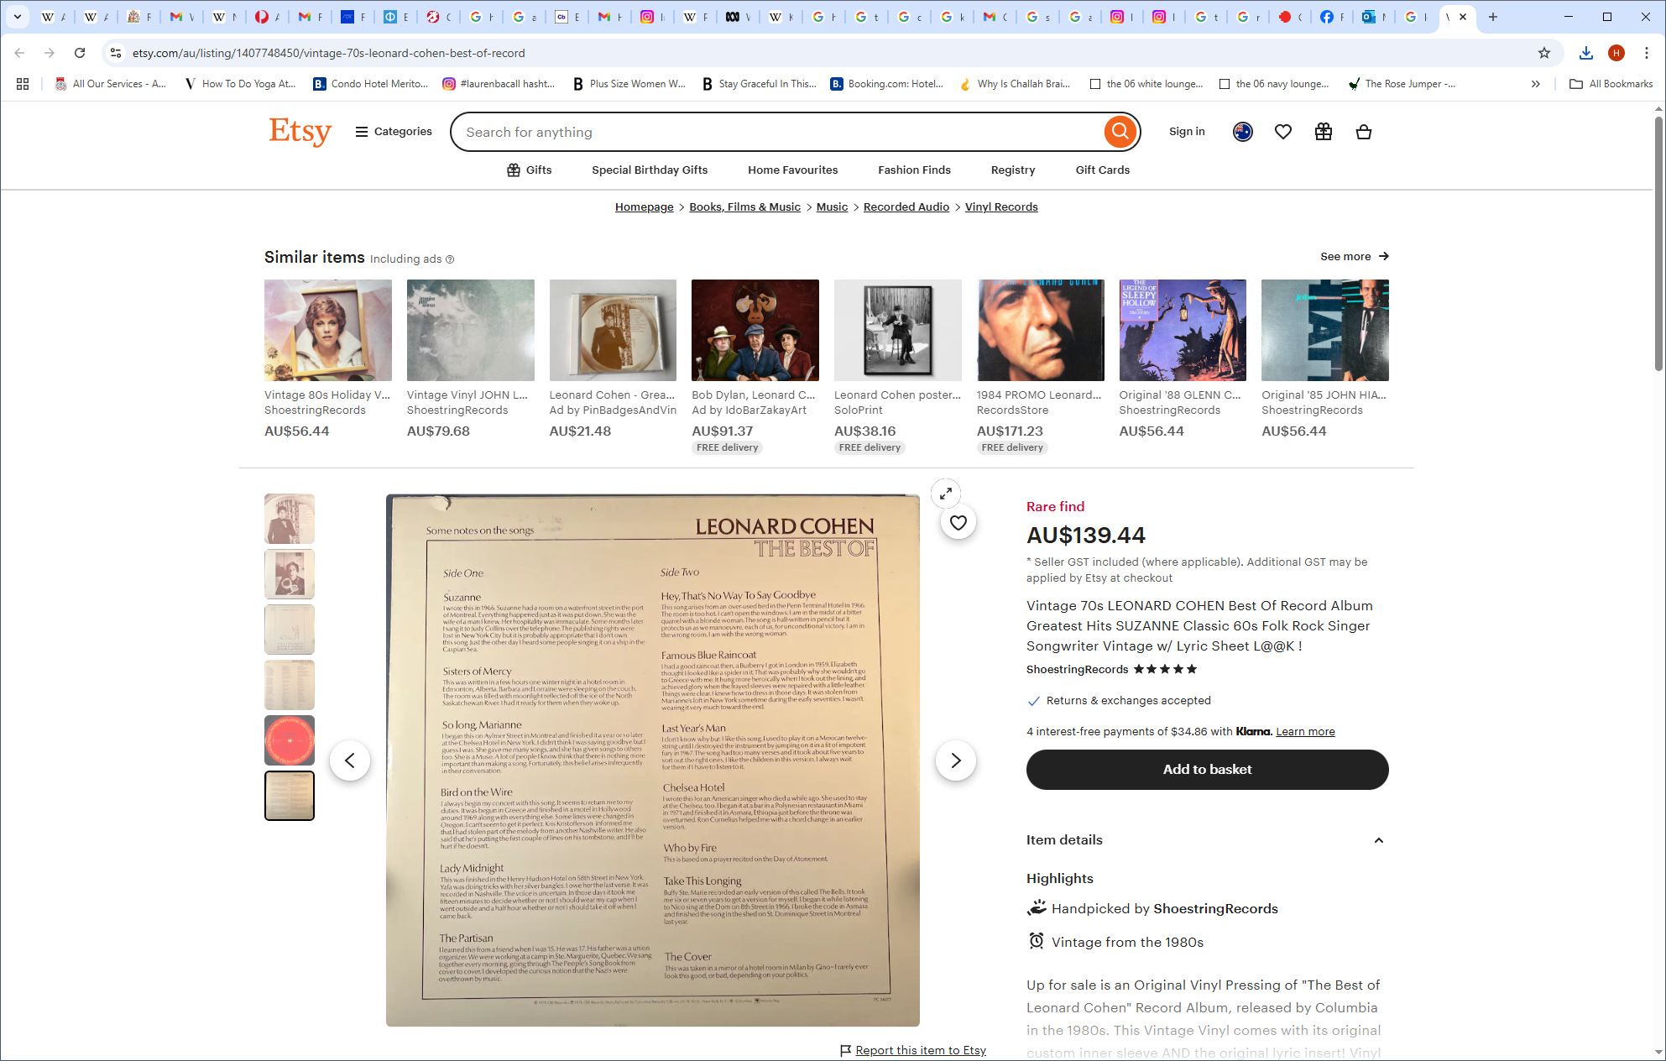Open Klarna Learn more link
The height and width of the screenshot is (1061, 1666).
tap(1305, 732)
